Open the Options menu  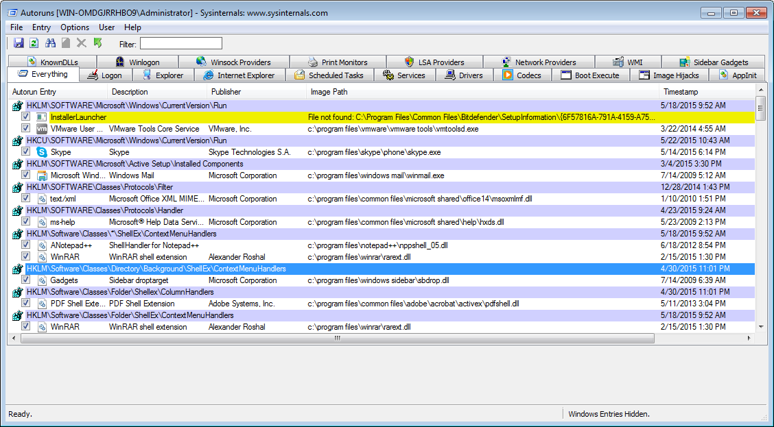click(75, 27)
